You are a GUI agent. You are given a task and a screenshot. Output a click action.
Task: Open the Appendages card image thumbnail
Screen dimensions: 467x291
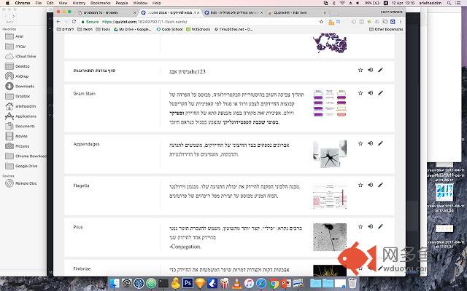328,154
